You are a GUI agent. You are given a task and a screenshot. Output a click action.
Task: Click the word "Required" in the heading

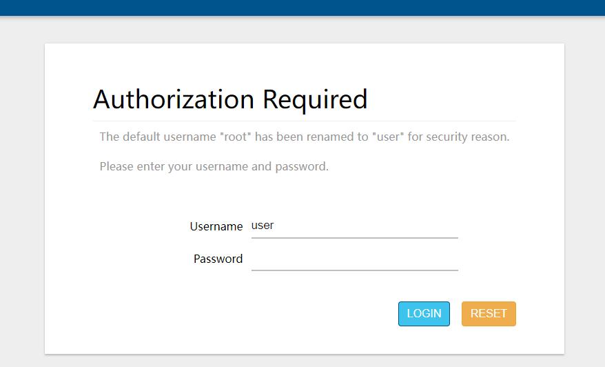coord(315,99)
